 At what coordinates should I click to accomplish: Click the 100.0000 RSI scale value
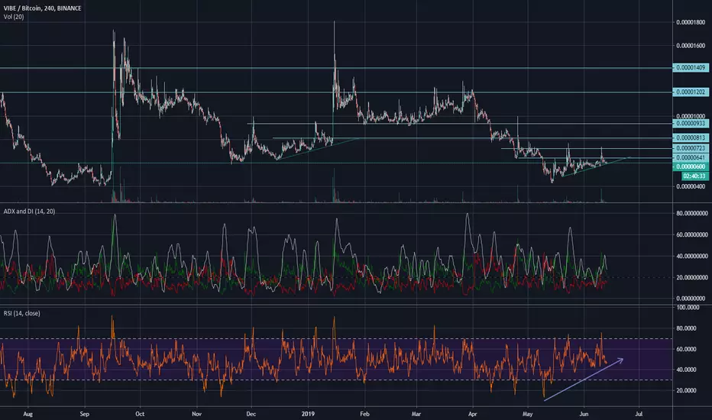(x=688, y=308)
